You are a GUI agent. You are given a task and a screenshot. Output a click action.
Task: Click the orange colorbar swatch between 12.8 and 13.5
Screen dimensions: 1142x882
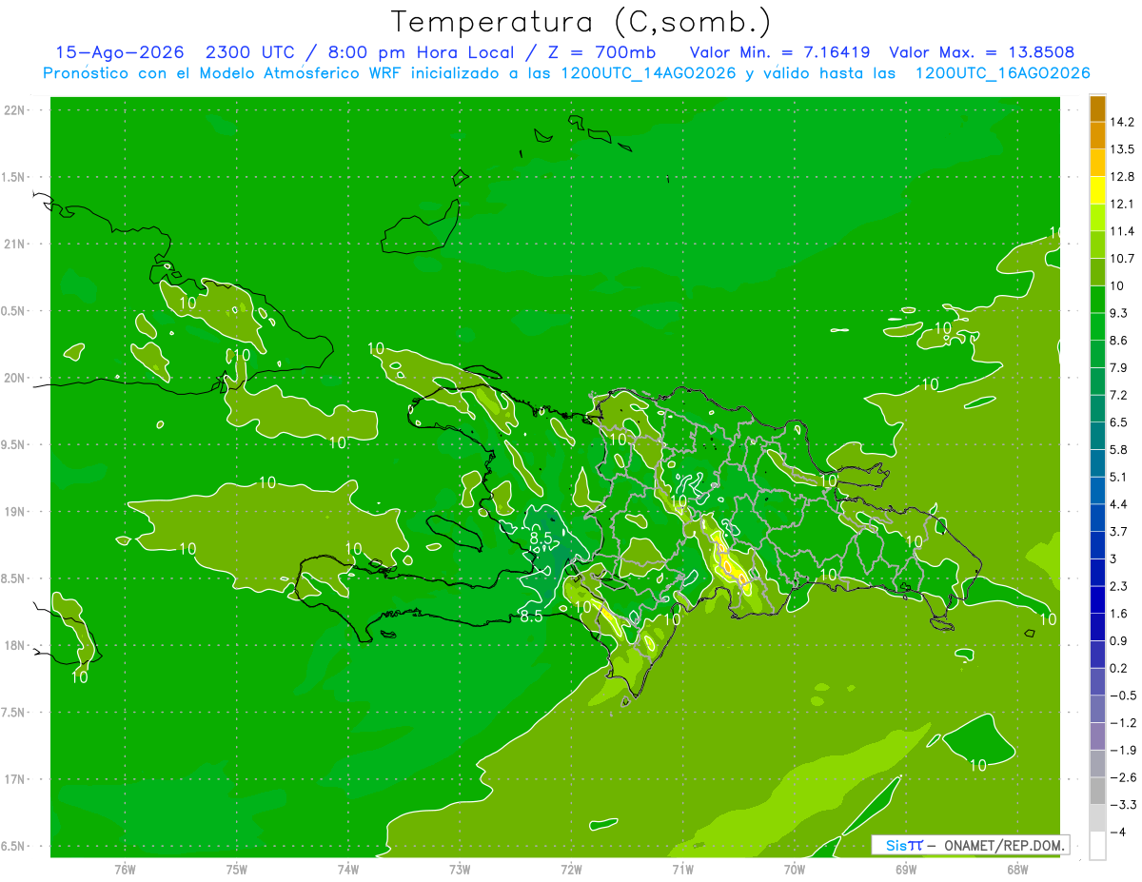click(1097, 163)
